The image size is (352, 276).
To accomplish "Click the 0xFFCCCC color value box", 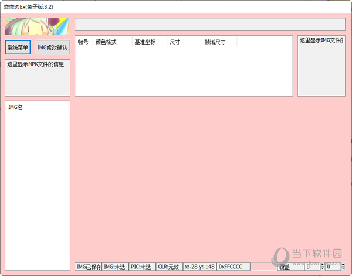I will [233, 267].
